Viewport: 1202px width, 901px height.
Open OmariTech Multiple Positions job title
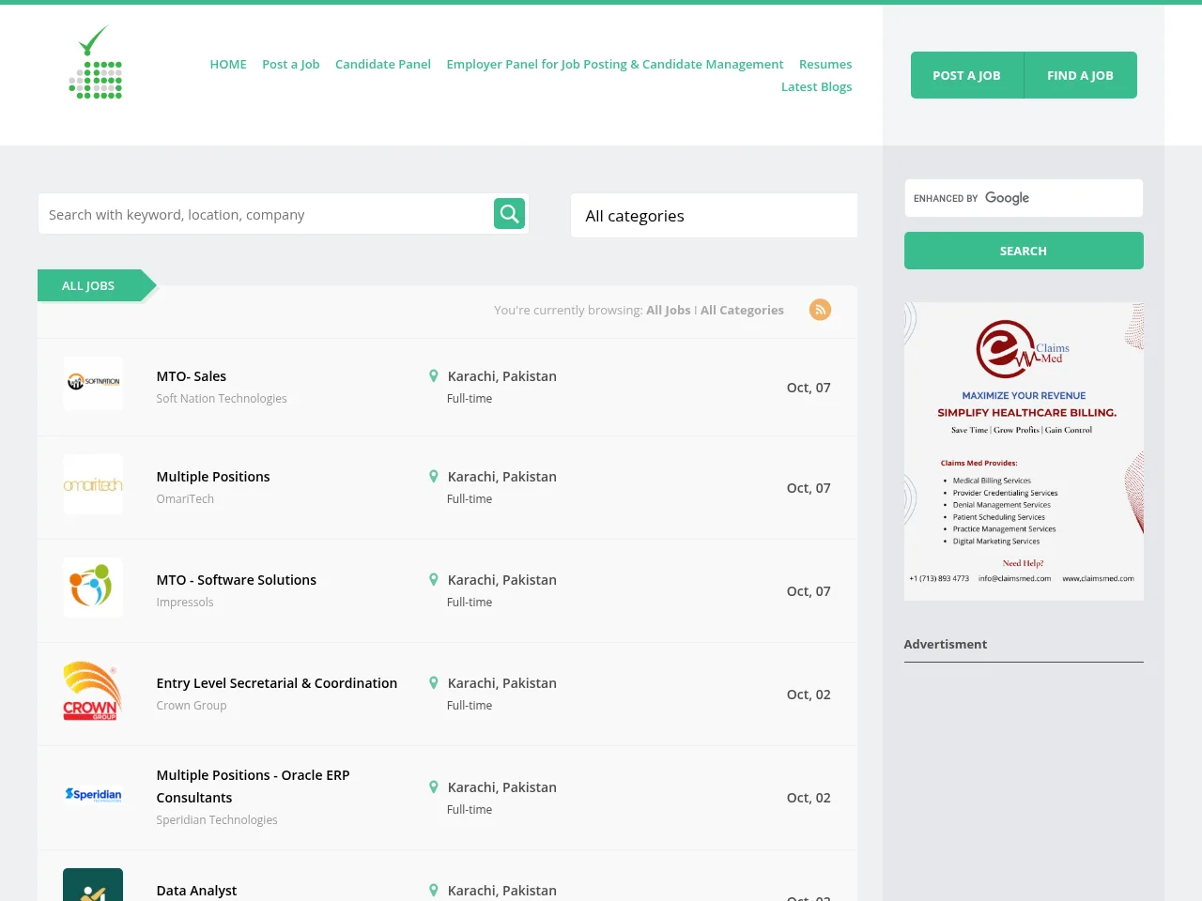tap(213, 477)
